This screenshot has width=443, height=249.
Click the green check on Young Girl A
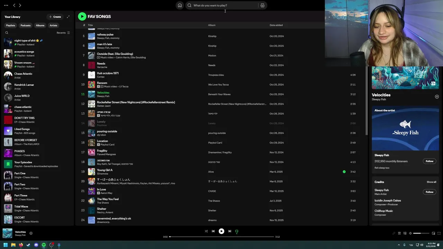point(344,172)
